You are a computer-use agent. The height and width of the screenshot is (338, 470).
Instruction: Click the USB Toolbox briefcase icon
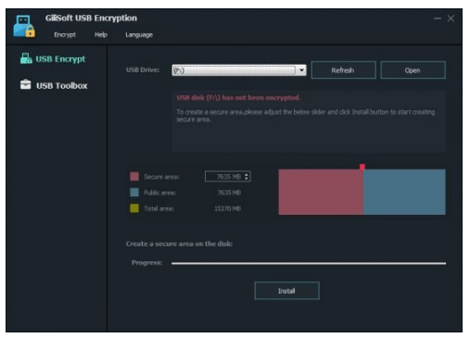coord(25,84)
